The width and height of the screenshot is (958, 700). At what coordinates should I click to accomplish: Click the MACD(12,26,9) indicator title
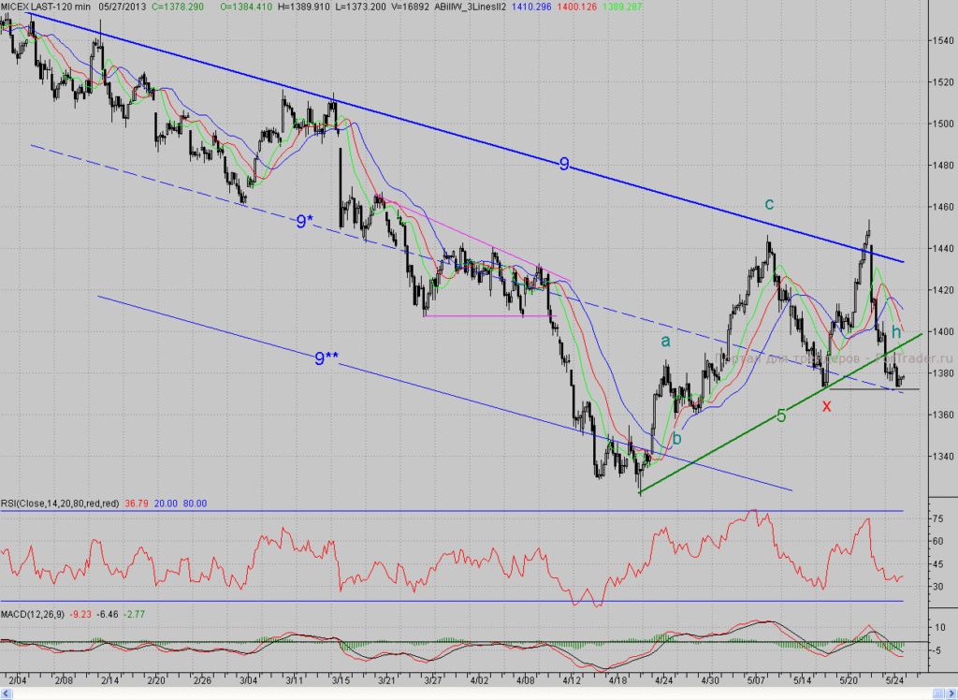click(x=33, y=614)
